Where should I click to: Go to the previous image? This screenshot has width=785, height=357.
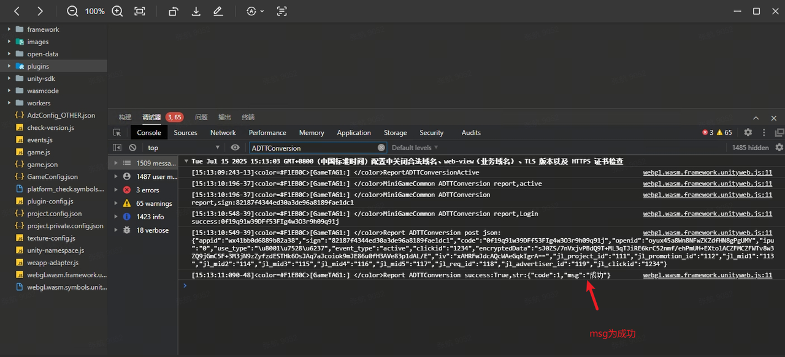(x=17, y=11)
